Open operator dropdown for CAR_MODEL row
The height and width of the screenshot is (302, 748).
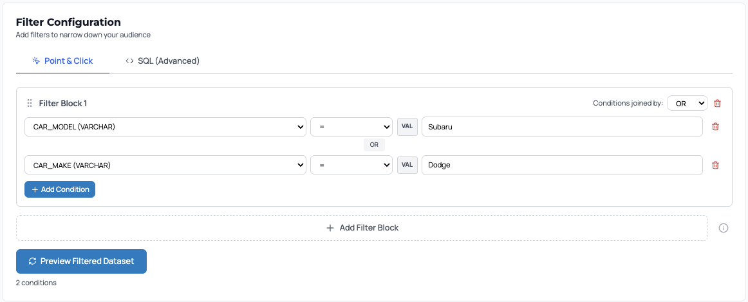(351, 127)
